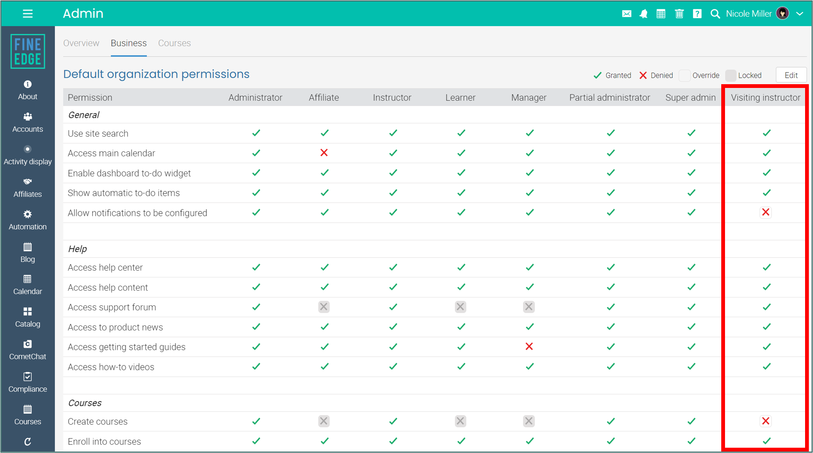Click Affiliate Access main calendar denied mark
This screenshot has width=813, height=453.
[324, 153]
